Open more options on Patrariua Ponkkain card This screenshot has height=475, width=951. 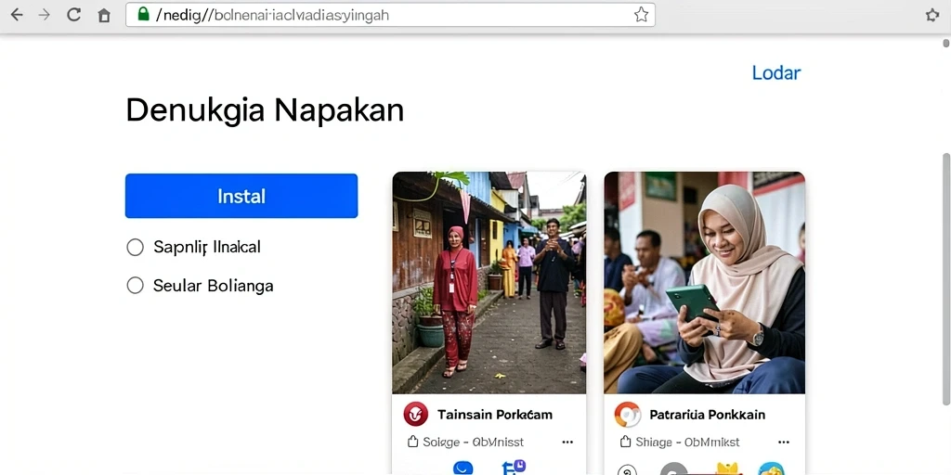pyautogui.click(x=784, y=443)
